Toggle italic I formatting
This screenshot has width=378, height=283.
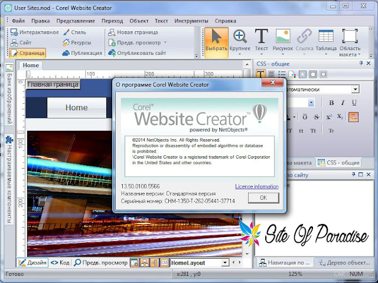click(x=343, y=103)
